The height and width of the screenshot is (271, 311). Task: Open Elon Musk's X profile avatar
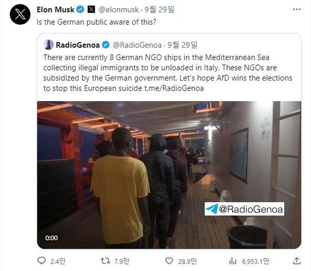click(x=20, y=14)
